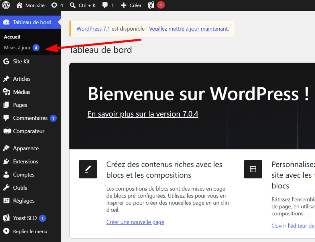
Task: Click the plus icon next to Créer
Action: 124,5
